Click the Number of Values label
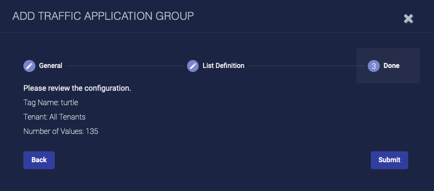434x191 pixels. click(54, 131)
